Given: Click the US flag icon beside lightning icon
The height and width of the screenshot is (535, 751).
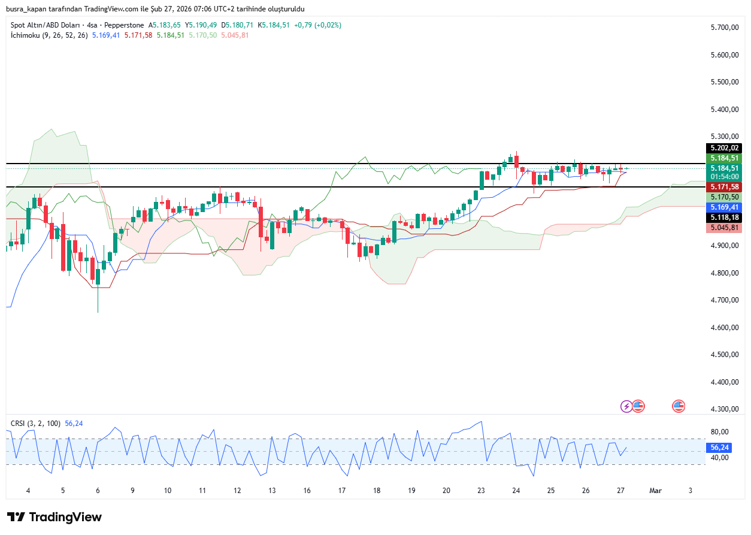Looking at the screenshot, I should coord(638,406).
